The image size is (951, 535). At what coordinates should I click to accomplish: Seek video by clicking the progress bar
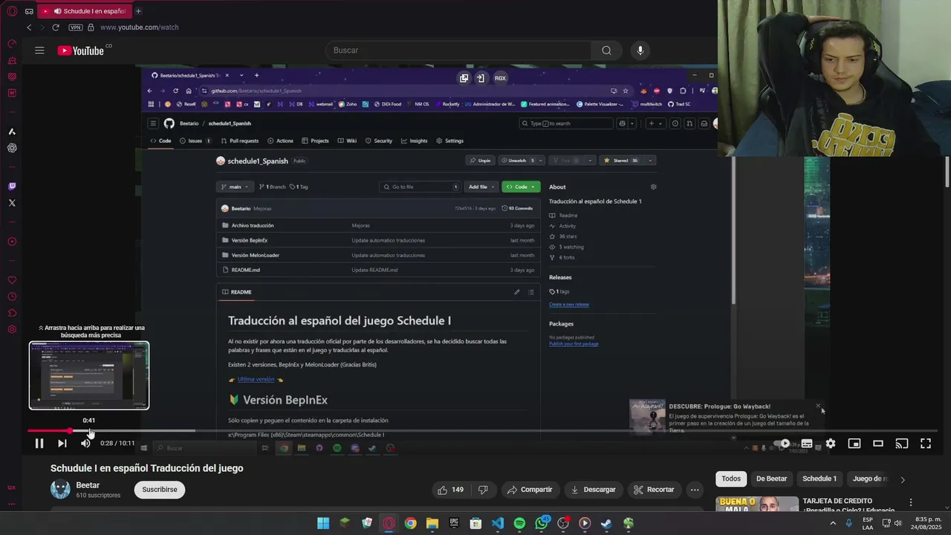[483, 430]
